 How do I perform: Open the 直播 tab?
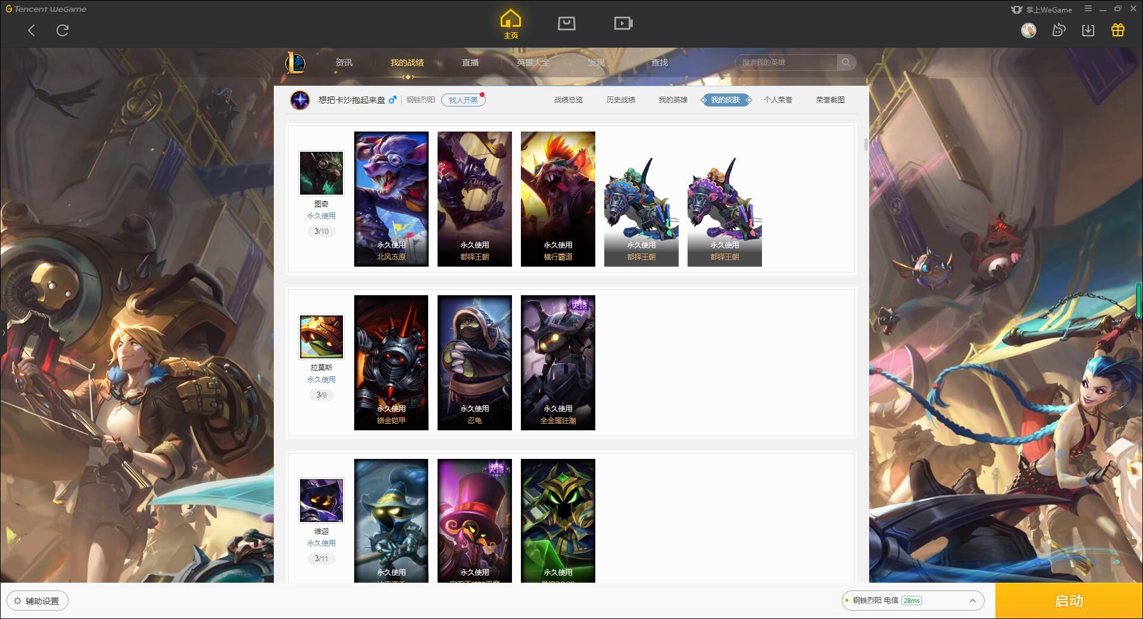click(x=470, y=62)
